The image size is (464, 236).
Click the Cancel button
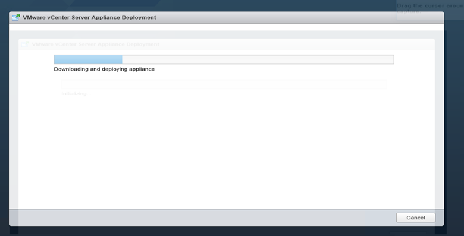point(415,218)
